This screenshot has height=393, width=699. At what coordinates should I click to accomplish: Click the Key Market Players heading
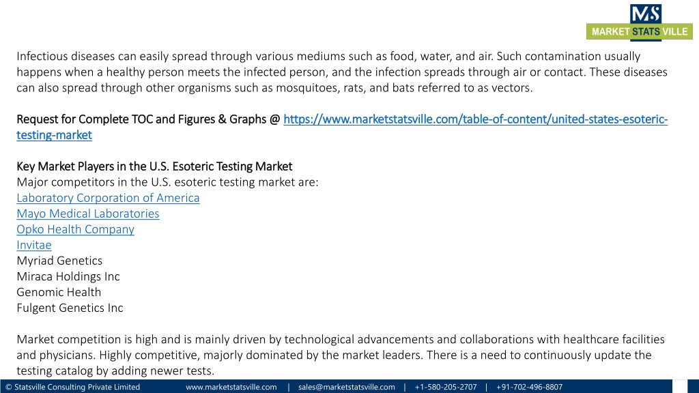tap(154, 166)
